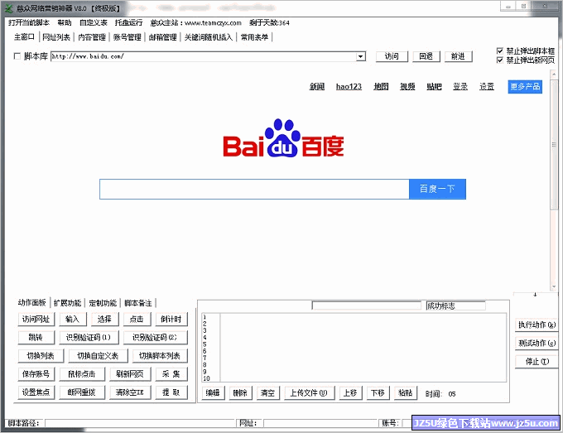Open the 新闻 link on Baidu
The image size is (563, 433).
click(317, 86)
